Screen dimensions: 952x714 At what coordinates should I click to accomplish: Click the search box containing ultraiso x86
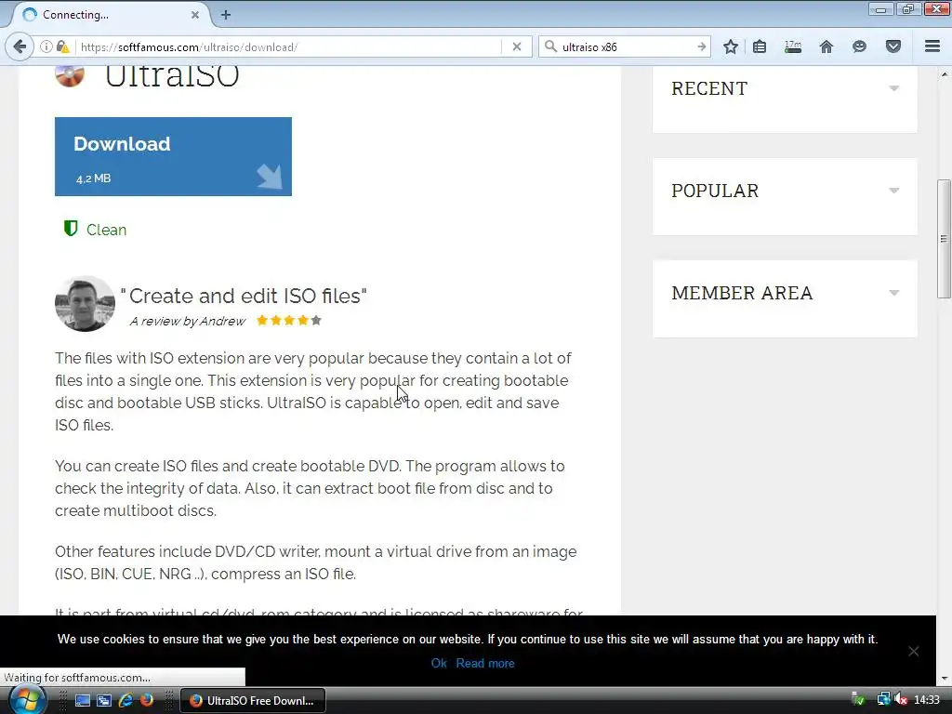click(626, 46)
